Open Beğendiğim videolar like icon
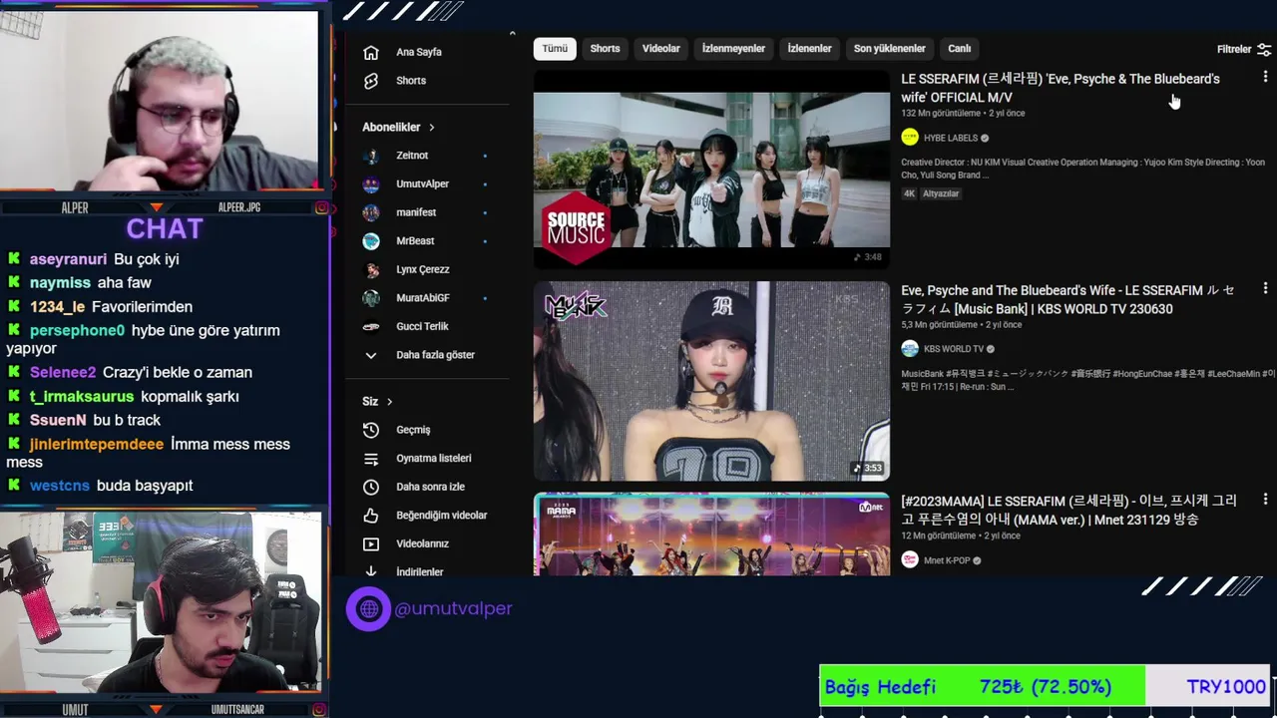 click(x=371, y=516)
